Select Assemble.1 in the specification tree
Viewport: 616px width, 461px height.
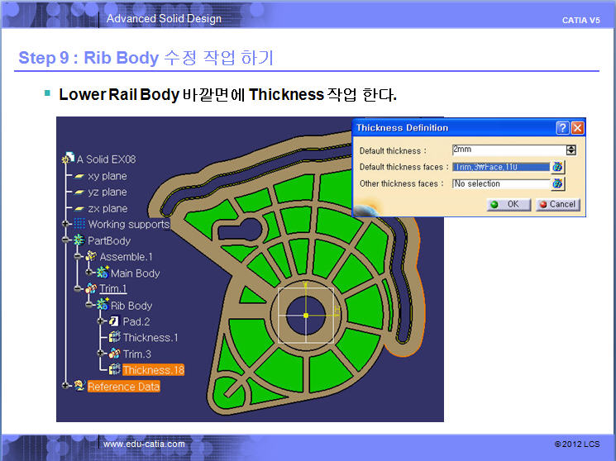pos(126,257)
